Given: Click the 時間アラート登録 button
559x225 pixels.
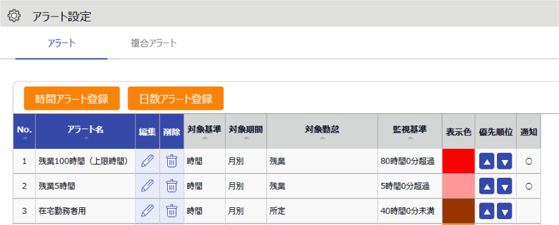Looking at the screenshot, I should click(x=71, y=99).
